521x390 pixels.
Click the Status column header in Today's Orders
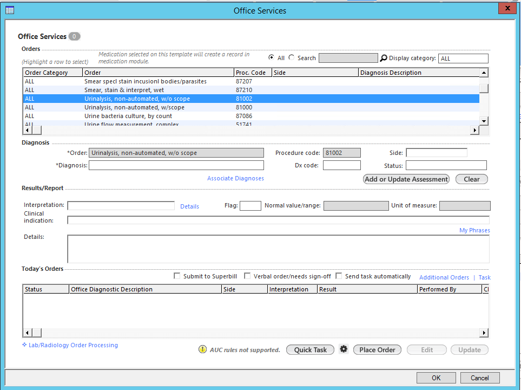(46, 289)
